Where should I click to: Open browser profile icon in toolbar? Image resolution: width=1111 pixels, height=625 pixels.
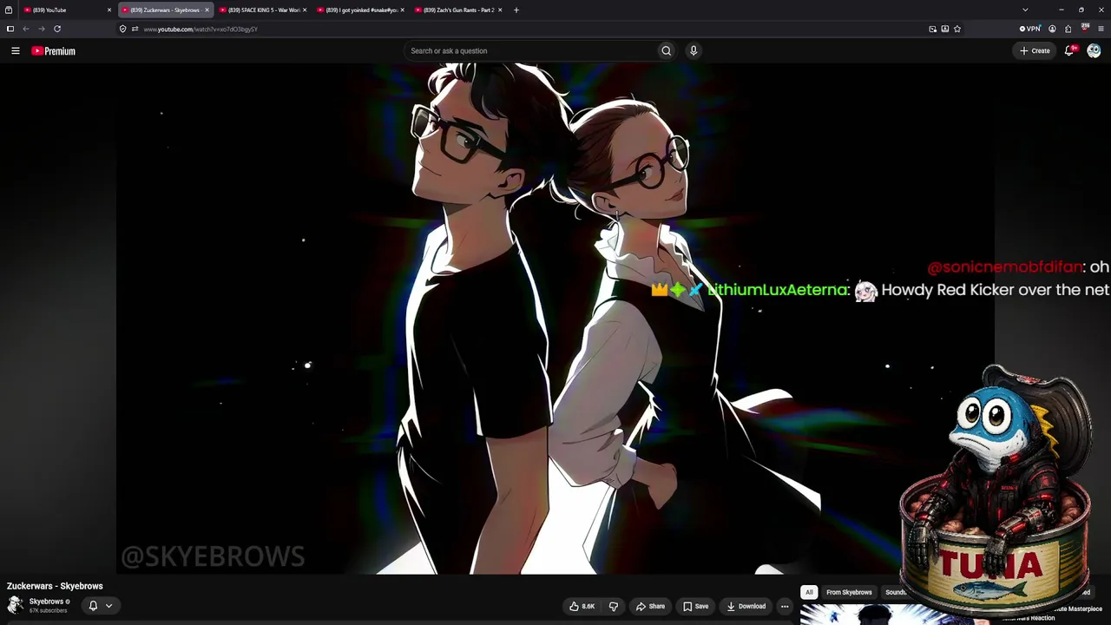1052,29
